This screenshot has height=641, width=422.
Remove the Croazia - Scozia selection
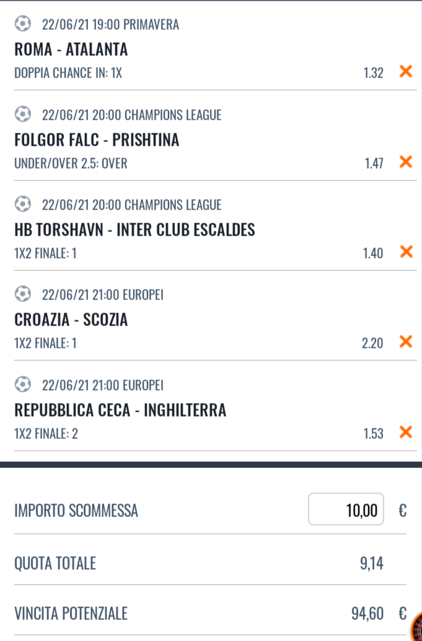point(406,342)
